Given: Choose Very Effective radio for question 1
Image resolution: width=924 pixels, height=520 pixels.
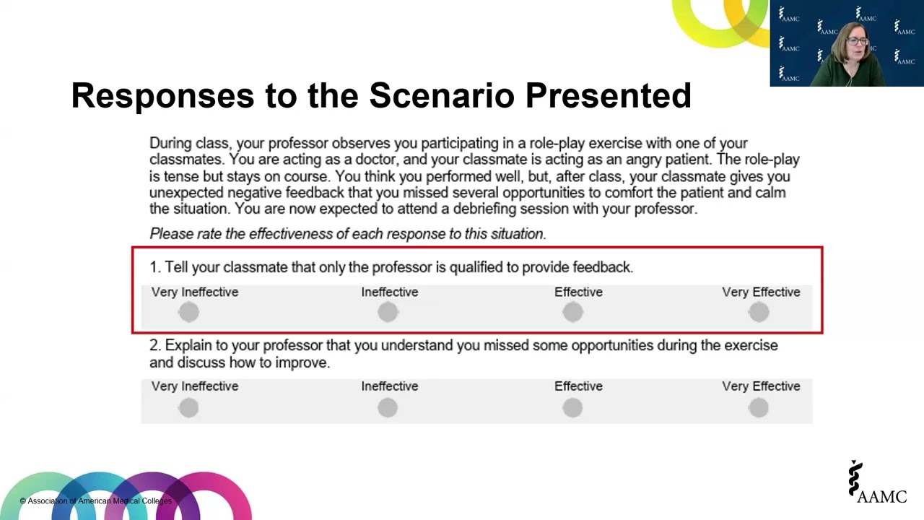Looking at the screenshot, I should pos(759,312).
